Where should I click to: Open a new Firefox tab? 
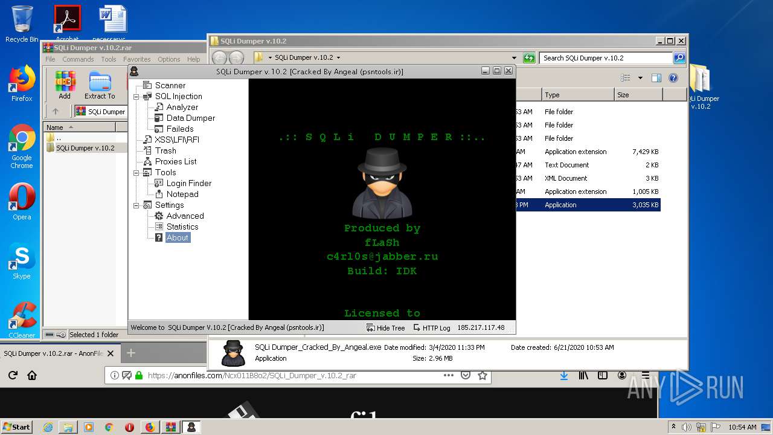click(x=130, y=353)
